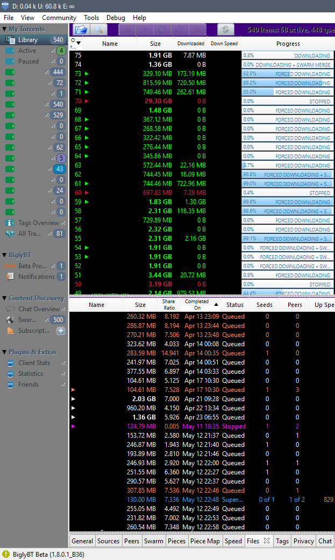This screenshot has height=560, width=335.
Task: Click the red X remove toolbar button
Action: (x=197, y=30)
